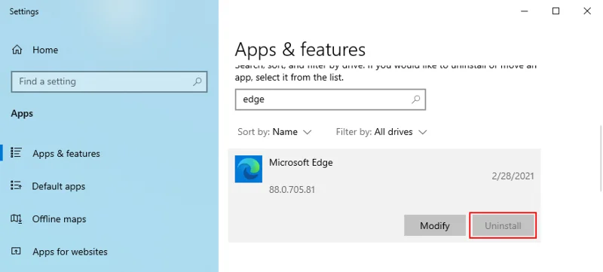Click the vertical scrollbar on the right
Image resolution: width=603 pixels, height=272 pixels.
601,157
